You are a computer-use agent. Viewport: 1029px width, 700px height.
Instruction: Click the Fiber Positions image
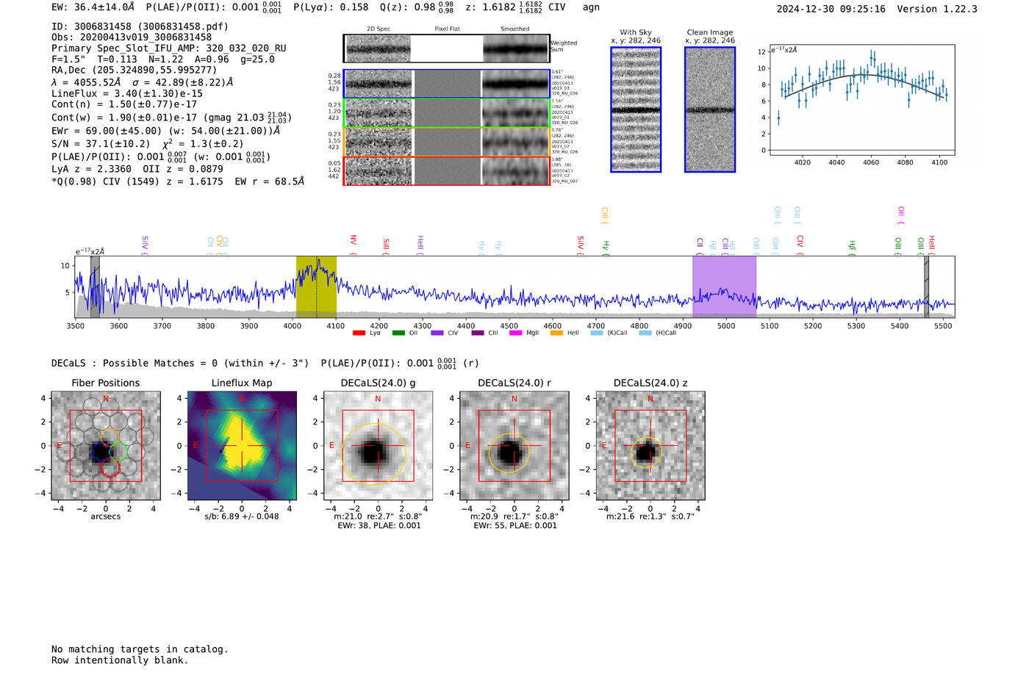click(106, 446)
